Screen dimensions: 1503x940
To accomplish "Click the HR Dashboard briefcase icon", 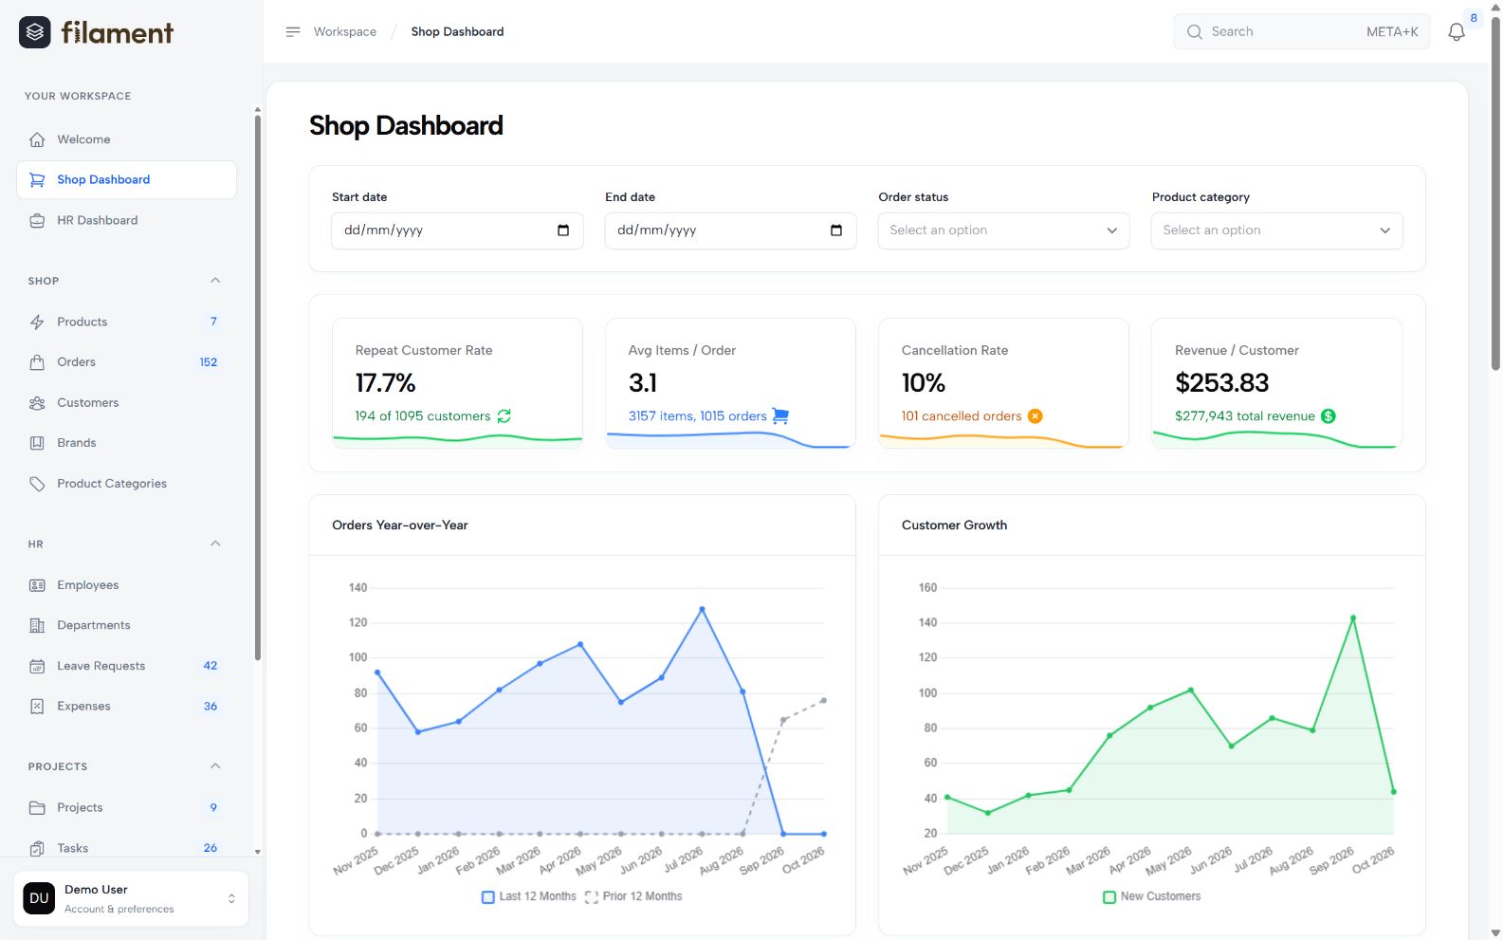I will [37, 220].
